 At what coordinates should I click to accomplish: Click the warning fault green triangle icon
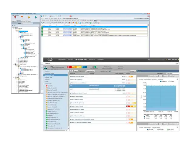36,18
